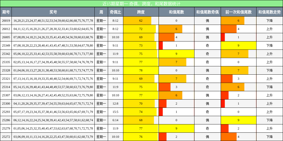The width and height of the screenshot is (283, 141).
Task: Click previous sum tail 3 in row 25321
Action: 239,79
